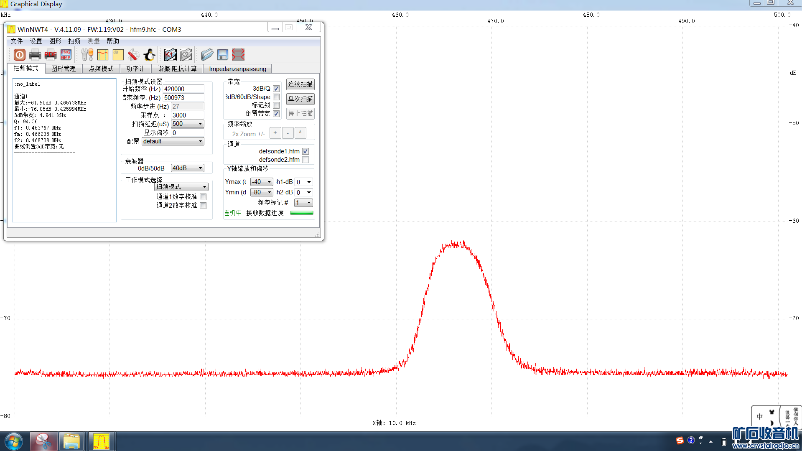The image size is (802, 451).
Task: Switch to the 功率计 tab
Action: click(135, 69)
